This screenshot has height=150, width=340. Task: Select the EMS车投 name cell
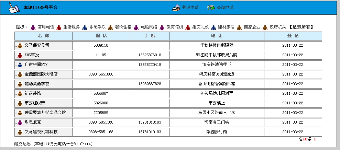[x=43, y=55]
